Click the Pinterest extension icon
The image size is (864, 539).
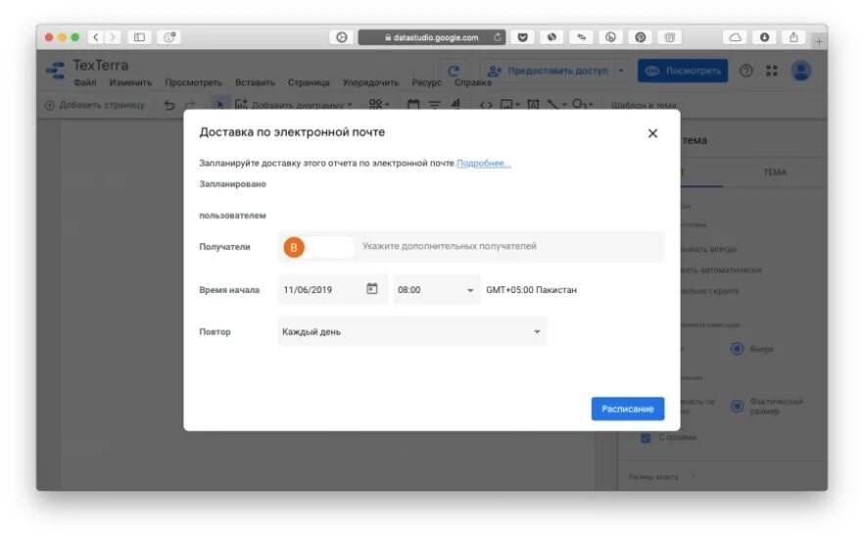click(640, 37)
